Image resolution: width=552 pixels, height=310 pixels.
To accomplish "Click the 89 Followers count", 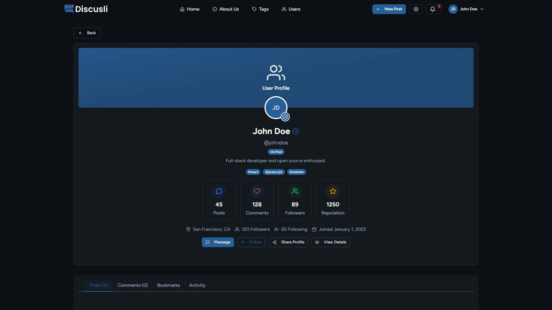I will (x=295, y=204).
